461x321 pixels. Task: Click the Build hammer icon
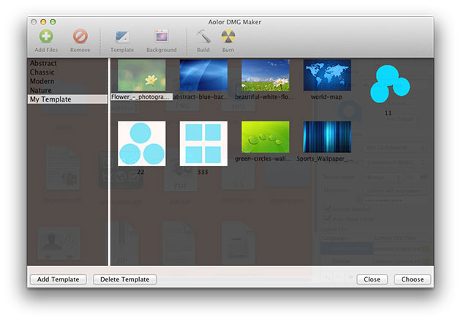point(203,37)
